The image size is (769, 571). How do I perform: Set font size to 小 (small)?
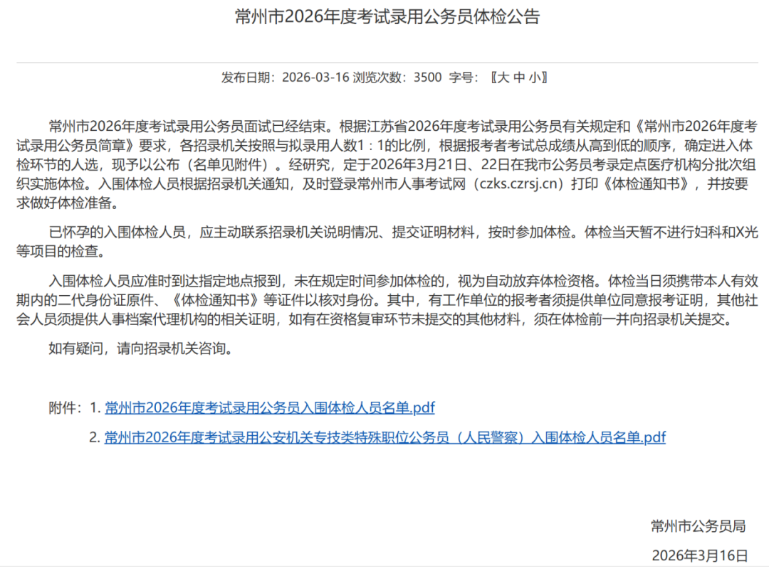[x=535, y=78]
